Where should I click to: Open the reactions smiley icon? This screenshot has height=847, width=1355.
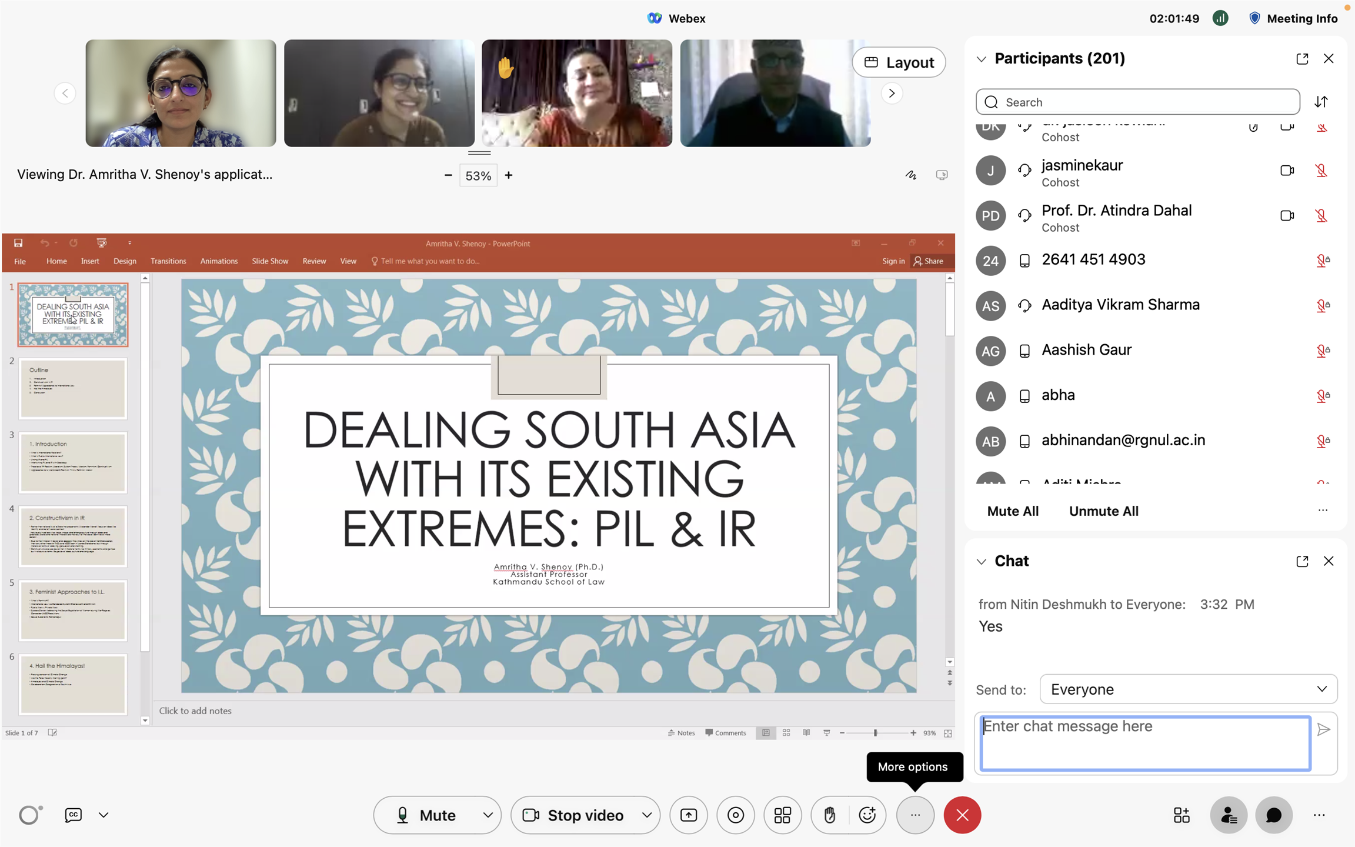click(867, 815)
